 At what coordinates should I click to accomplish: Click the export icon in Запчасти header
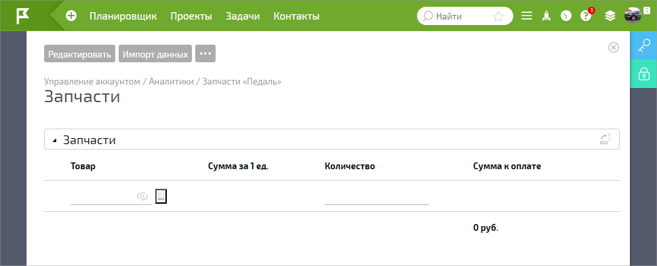pyautogui.click(x=605, y=139)
